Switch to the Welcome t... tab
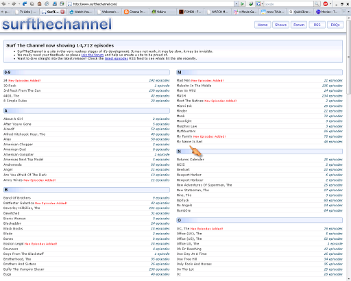Screen dimensions: 351x281 108,12
